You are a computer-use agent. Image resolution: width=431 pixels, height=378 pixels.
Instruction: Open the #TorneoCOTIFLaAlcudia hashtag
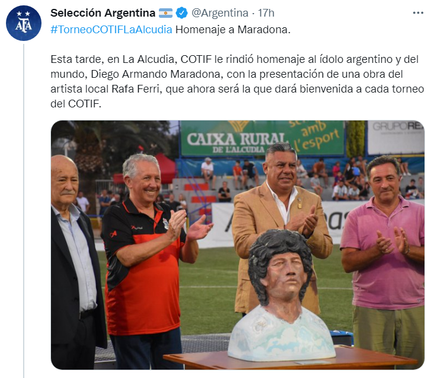point(111,30)
